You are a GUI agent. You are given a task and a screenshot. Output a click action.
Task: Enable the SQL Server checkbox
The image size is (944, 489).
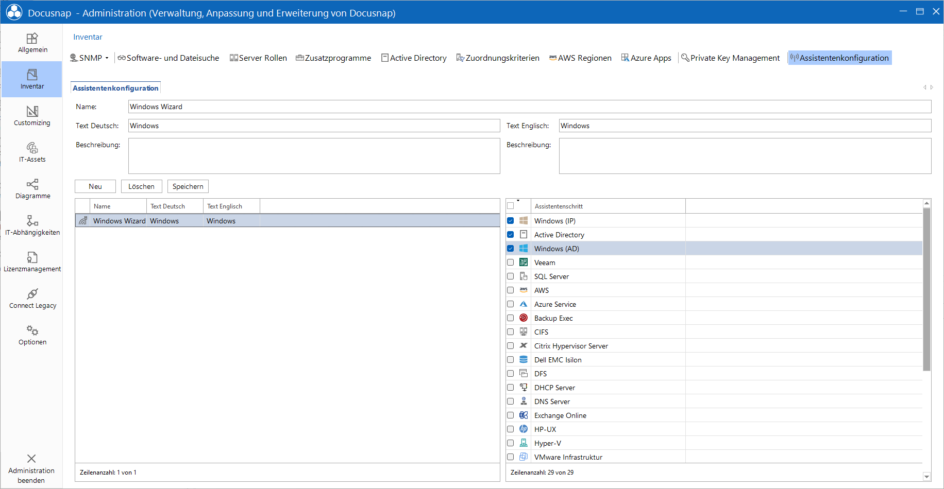point(511,276)
